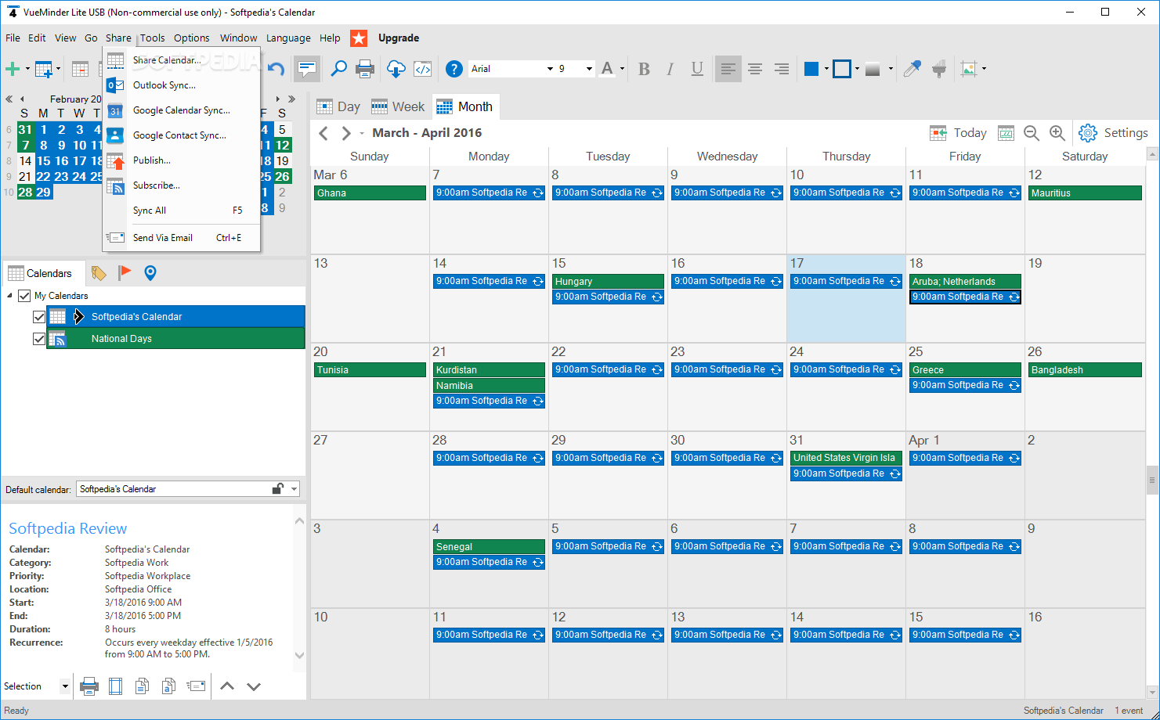Click the cloud download sync icon
The width and height of the screenshot is (1160, 720).
click(396, 69)
